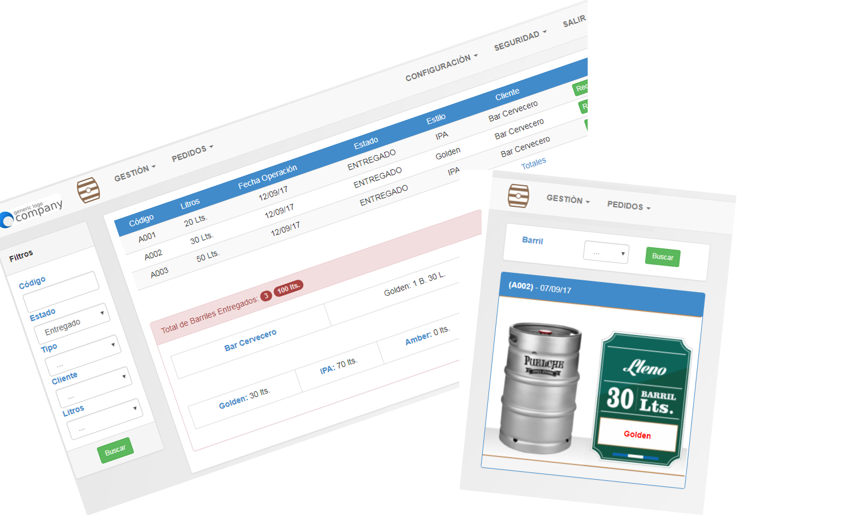Click the SALIR menu item
The width and height of the screenshot is (863, 515).
[x=574, y=22]
